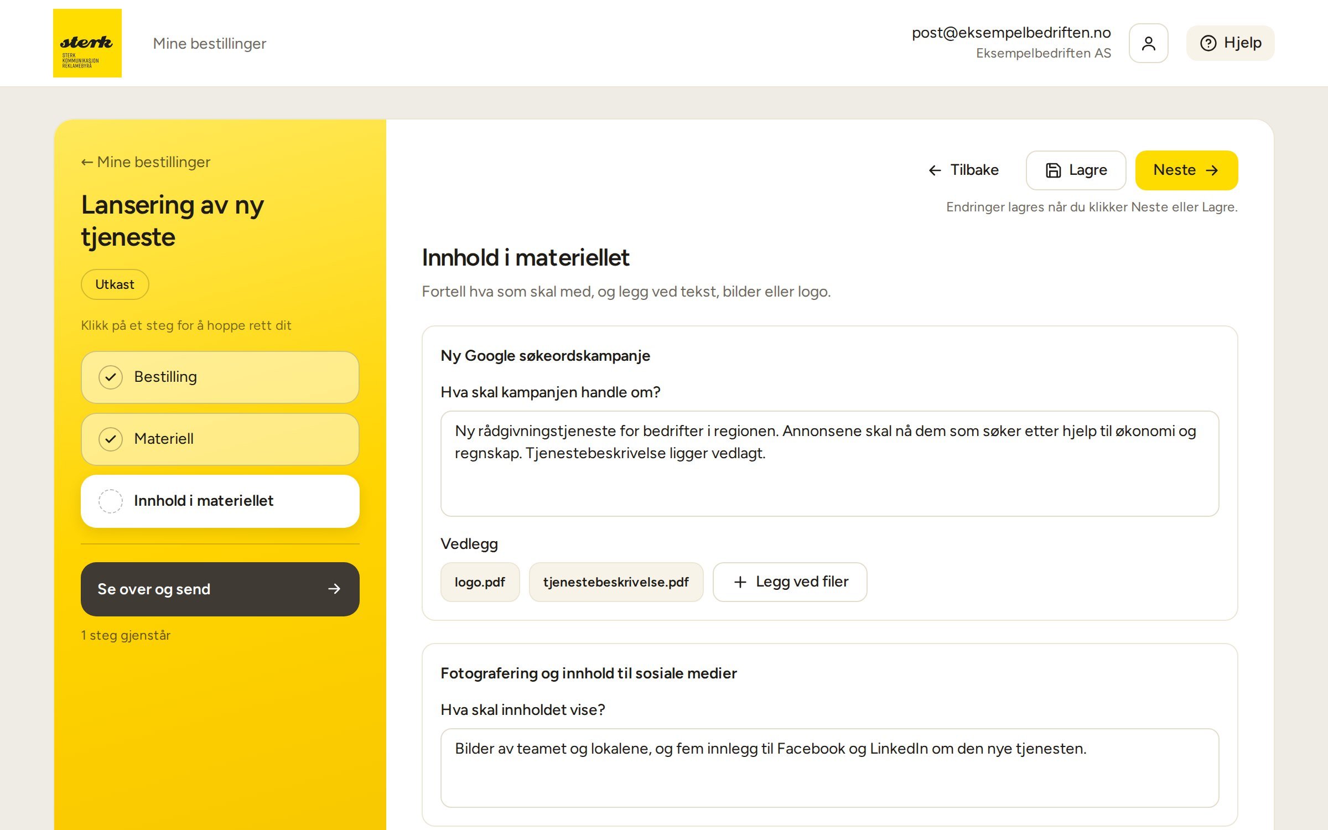Screen dimensions: 1328x830
Task: Click the Utkast status badge
Action: (x=115, y=284)
